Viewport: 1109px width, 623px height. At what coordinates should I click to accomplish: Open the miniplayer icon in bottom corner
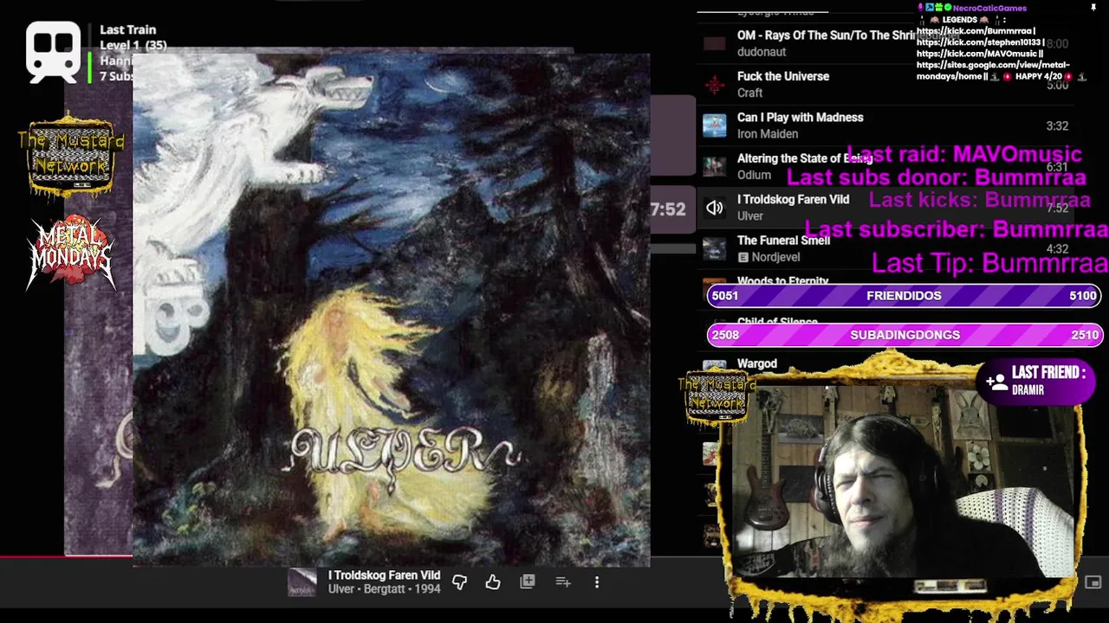click(1093, 582)
